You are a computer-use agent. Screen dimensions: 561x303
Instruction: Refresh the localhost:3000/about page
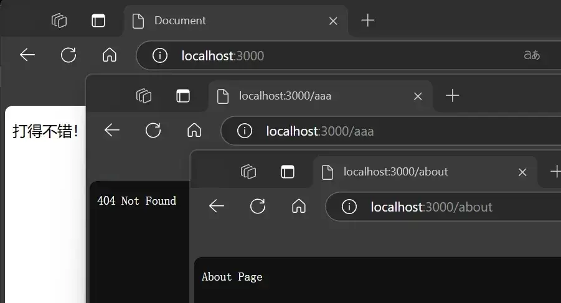point(258,206)
